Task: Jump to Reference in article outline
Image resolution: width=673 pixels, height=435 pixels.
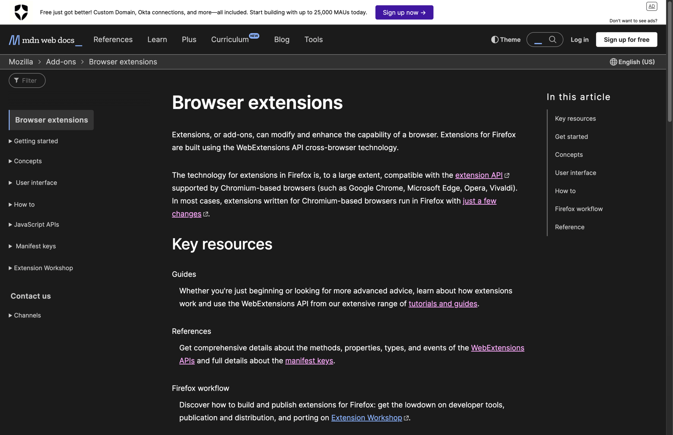Action: [x=570, y=227]
